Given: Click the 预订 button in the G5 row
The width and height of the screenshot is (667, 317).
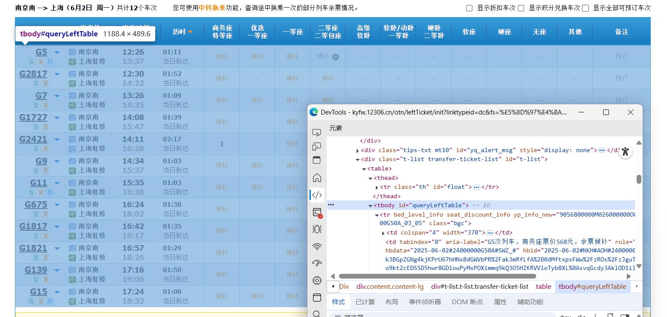Looking at the screenshot, I should (621, 56).
